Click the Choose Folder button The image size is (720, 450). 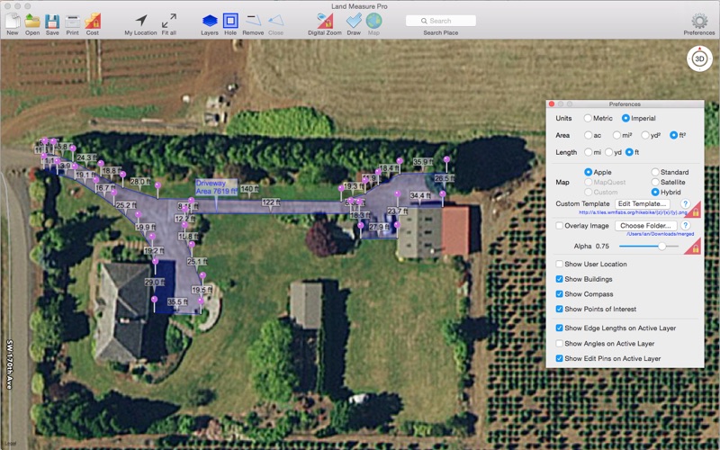point(645,226)
